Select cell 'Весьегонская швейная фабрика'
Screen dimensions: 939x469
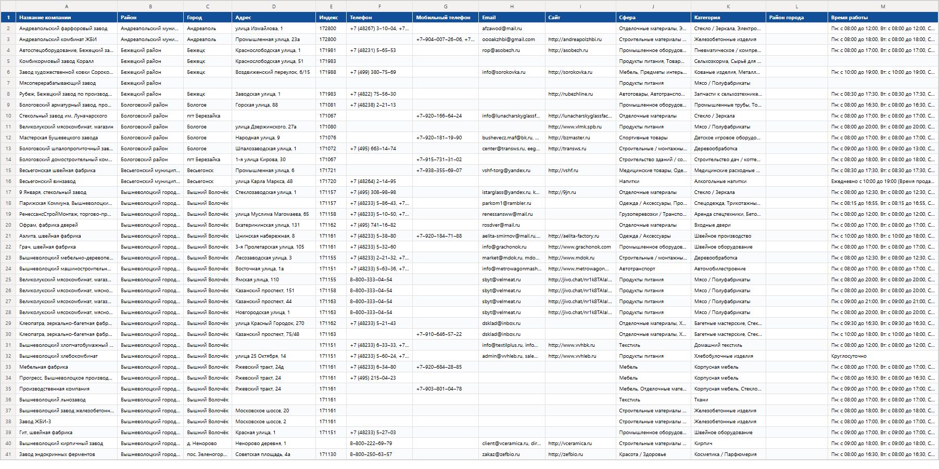pos(67,171)
